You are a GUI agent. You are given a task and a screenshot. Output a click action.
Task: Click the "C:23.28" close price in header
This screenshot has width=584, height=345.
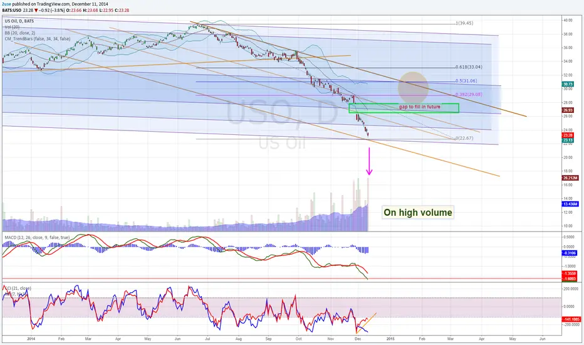(x=122, y=10)
